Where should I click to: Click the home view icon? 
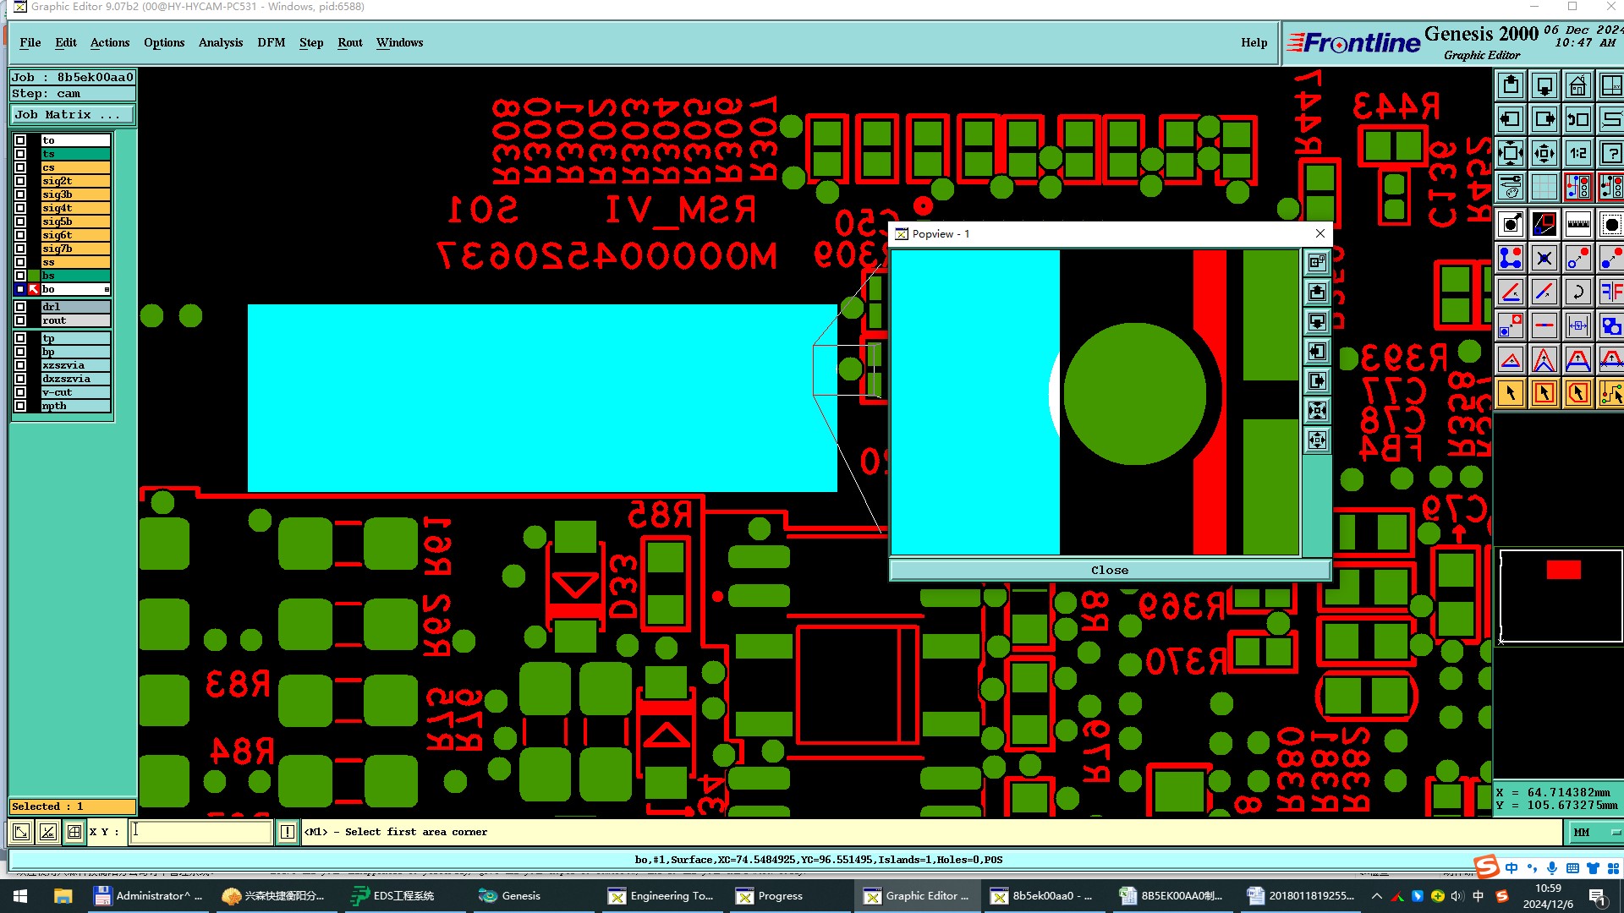pos(1578,85)
